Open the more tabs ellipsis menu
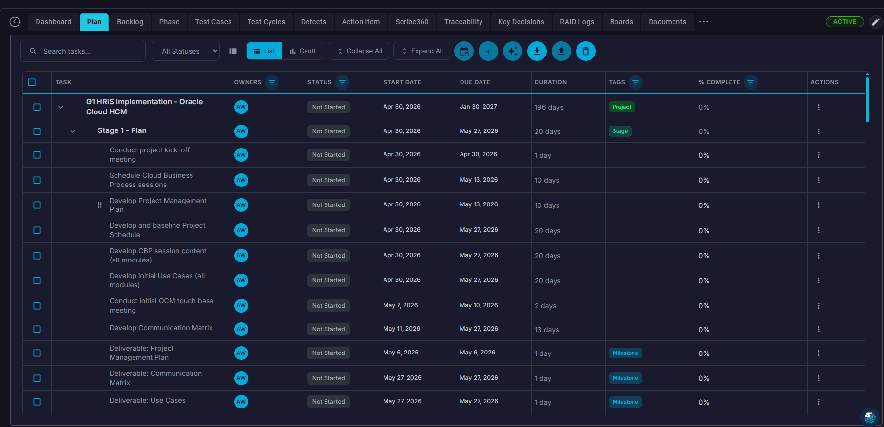This screenshot has height=427, width=884. tap(704, 22)
